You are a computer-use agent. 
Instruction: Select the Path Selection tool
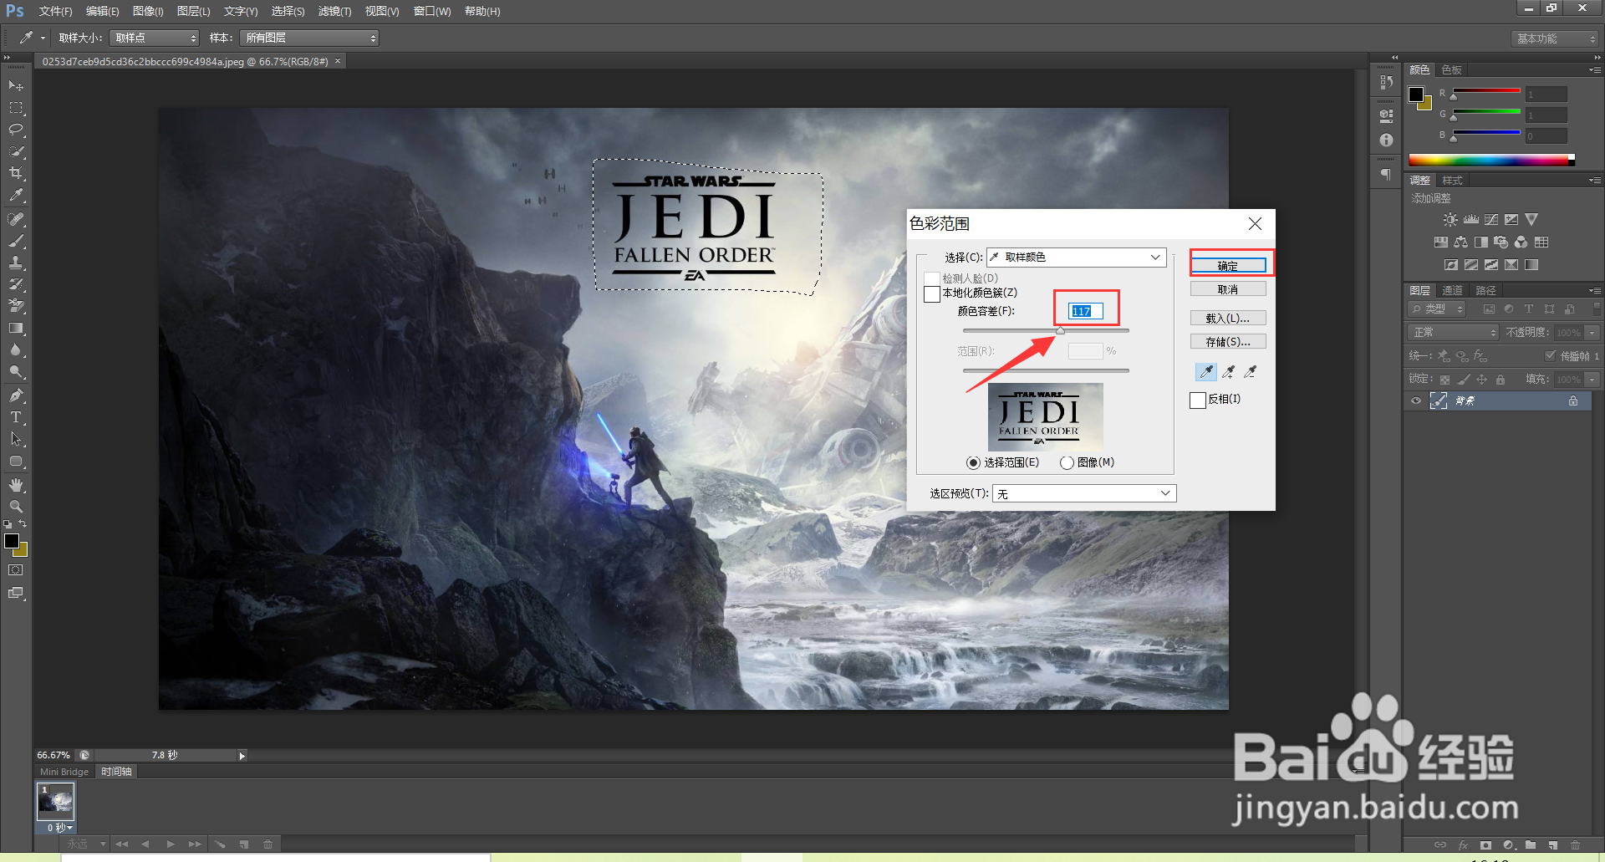16,439
